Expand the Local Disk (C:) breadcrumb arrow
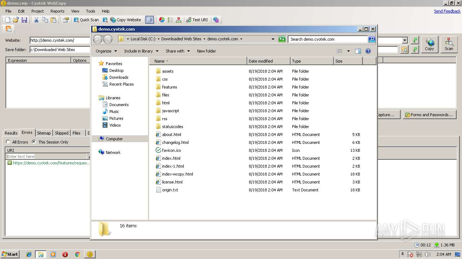 [158, 39]
